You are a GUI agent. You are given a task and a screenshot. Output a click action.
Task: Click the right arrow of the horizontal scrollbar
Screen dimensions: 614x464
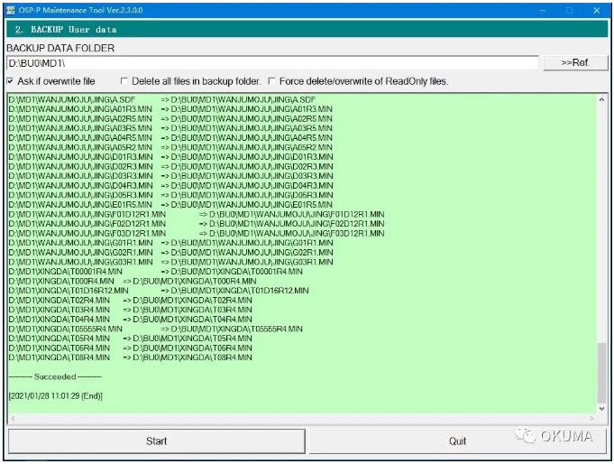click(591, 419)
